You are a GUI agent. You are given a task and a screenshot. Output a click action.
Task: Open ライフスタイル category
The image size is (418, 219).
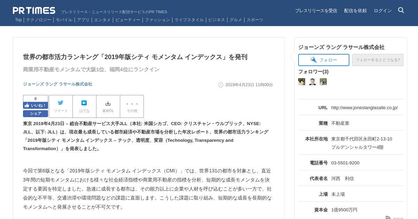pos(189,20)
